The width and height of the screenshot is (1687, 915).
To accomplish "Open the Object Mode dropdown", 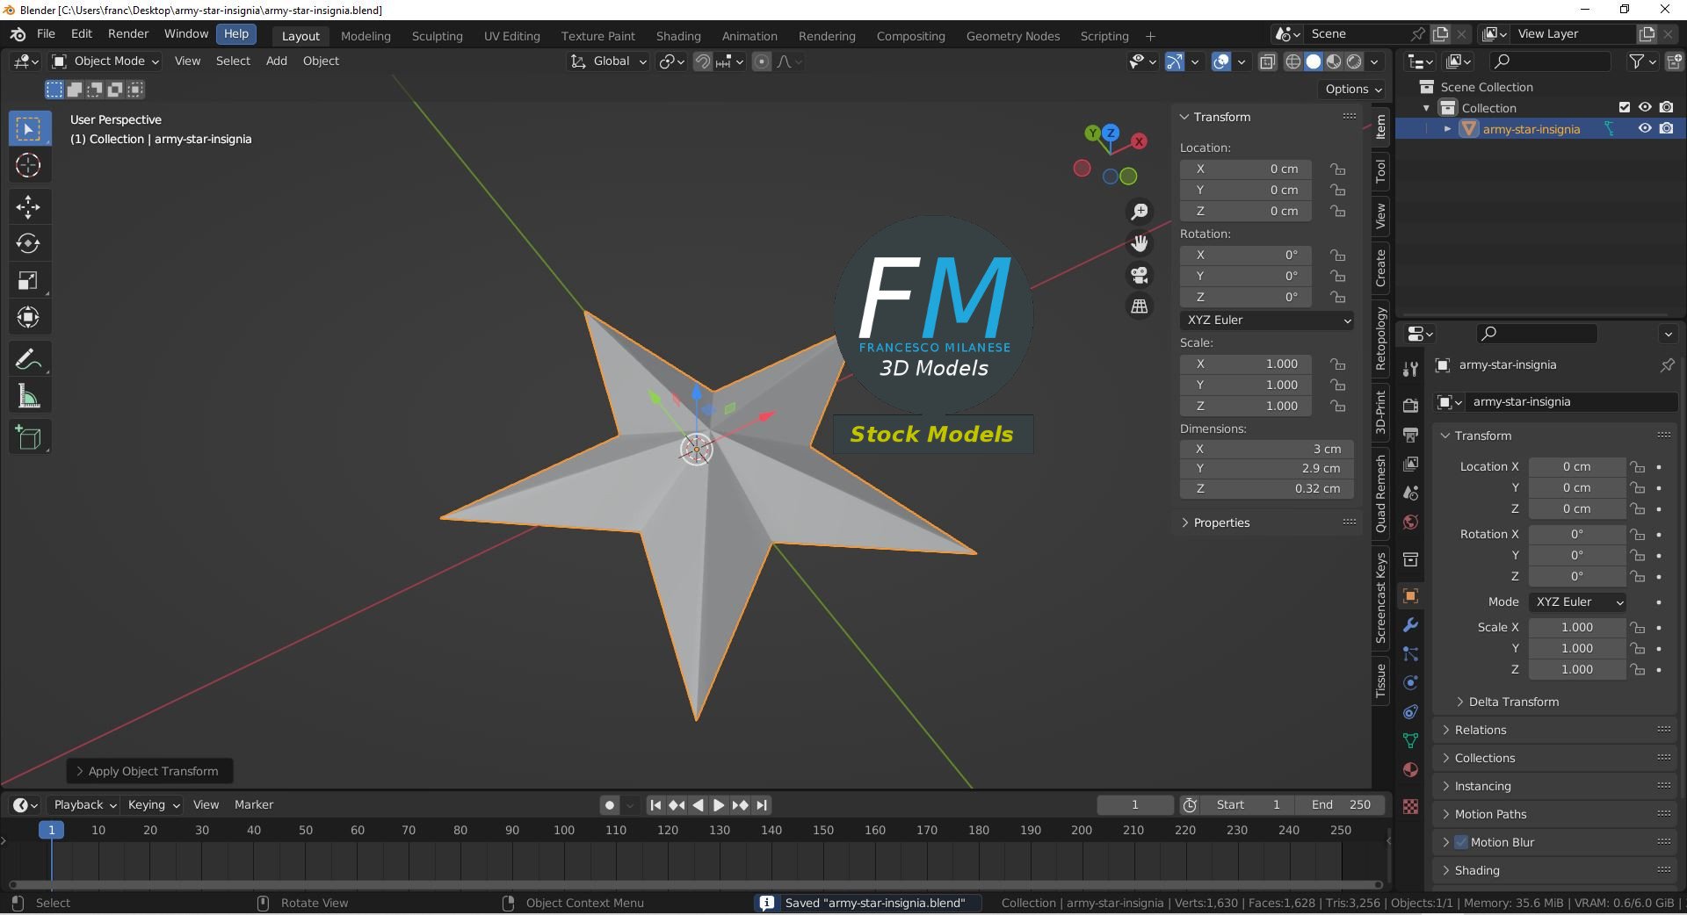I will point(105,61).
